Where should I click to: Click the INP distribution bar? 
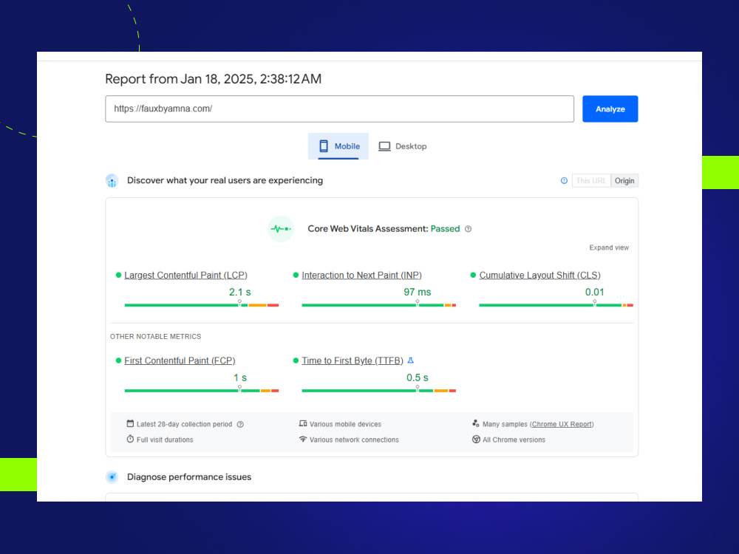coord(379,305)
